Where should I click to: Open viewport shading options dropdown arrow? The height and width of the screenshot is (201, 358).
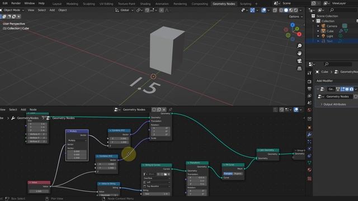pos(301,10)
